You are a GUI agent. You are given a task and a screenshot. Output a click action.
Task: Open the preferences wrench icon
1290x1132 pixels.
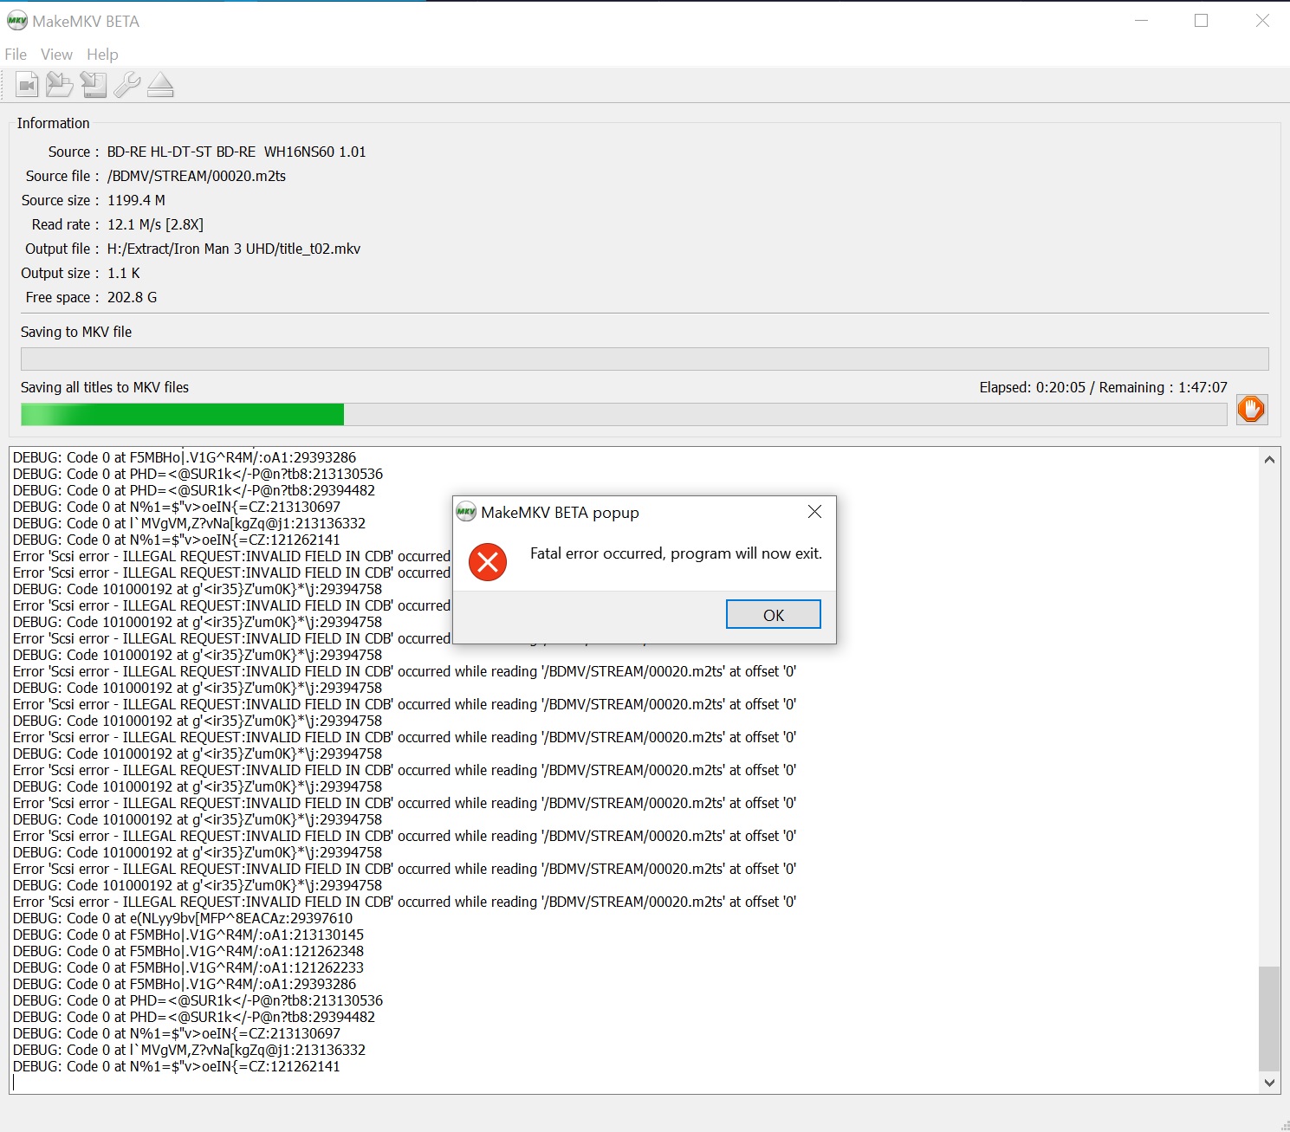pyautogui.click(x=126, y=85)
